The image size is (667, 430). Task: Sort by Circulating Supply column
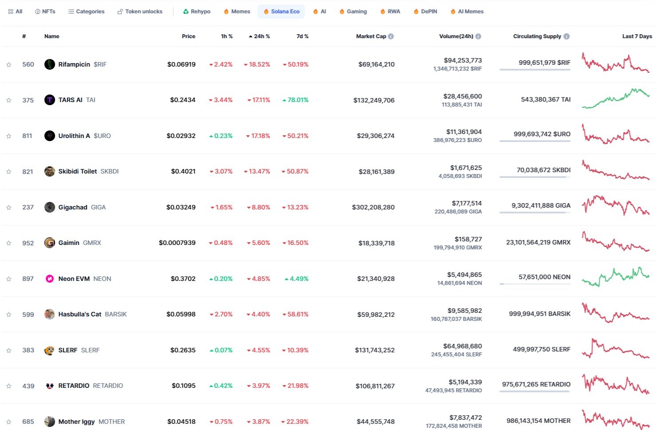click(x=537, y=36)
